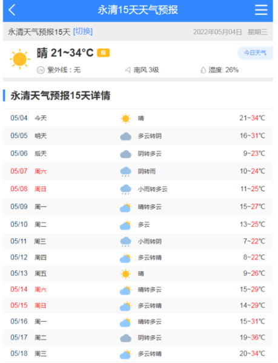The height and width of the screenshot is (363, 278).
Task: Click temperature 9~26℃ for 05/13
Action: (254, 273)
